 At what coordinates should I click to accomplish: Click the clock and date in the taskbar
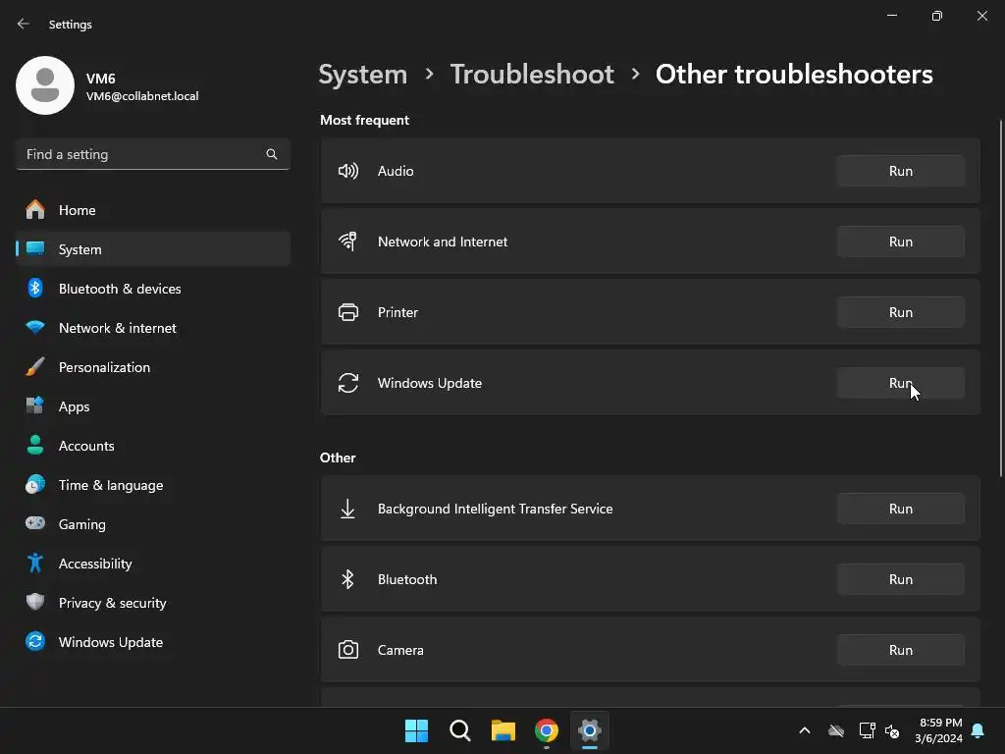click(938, 730)
